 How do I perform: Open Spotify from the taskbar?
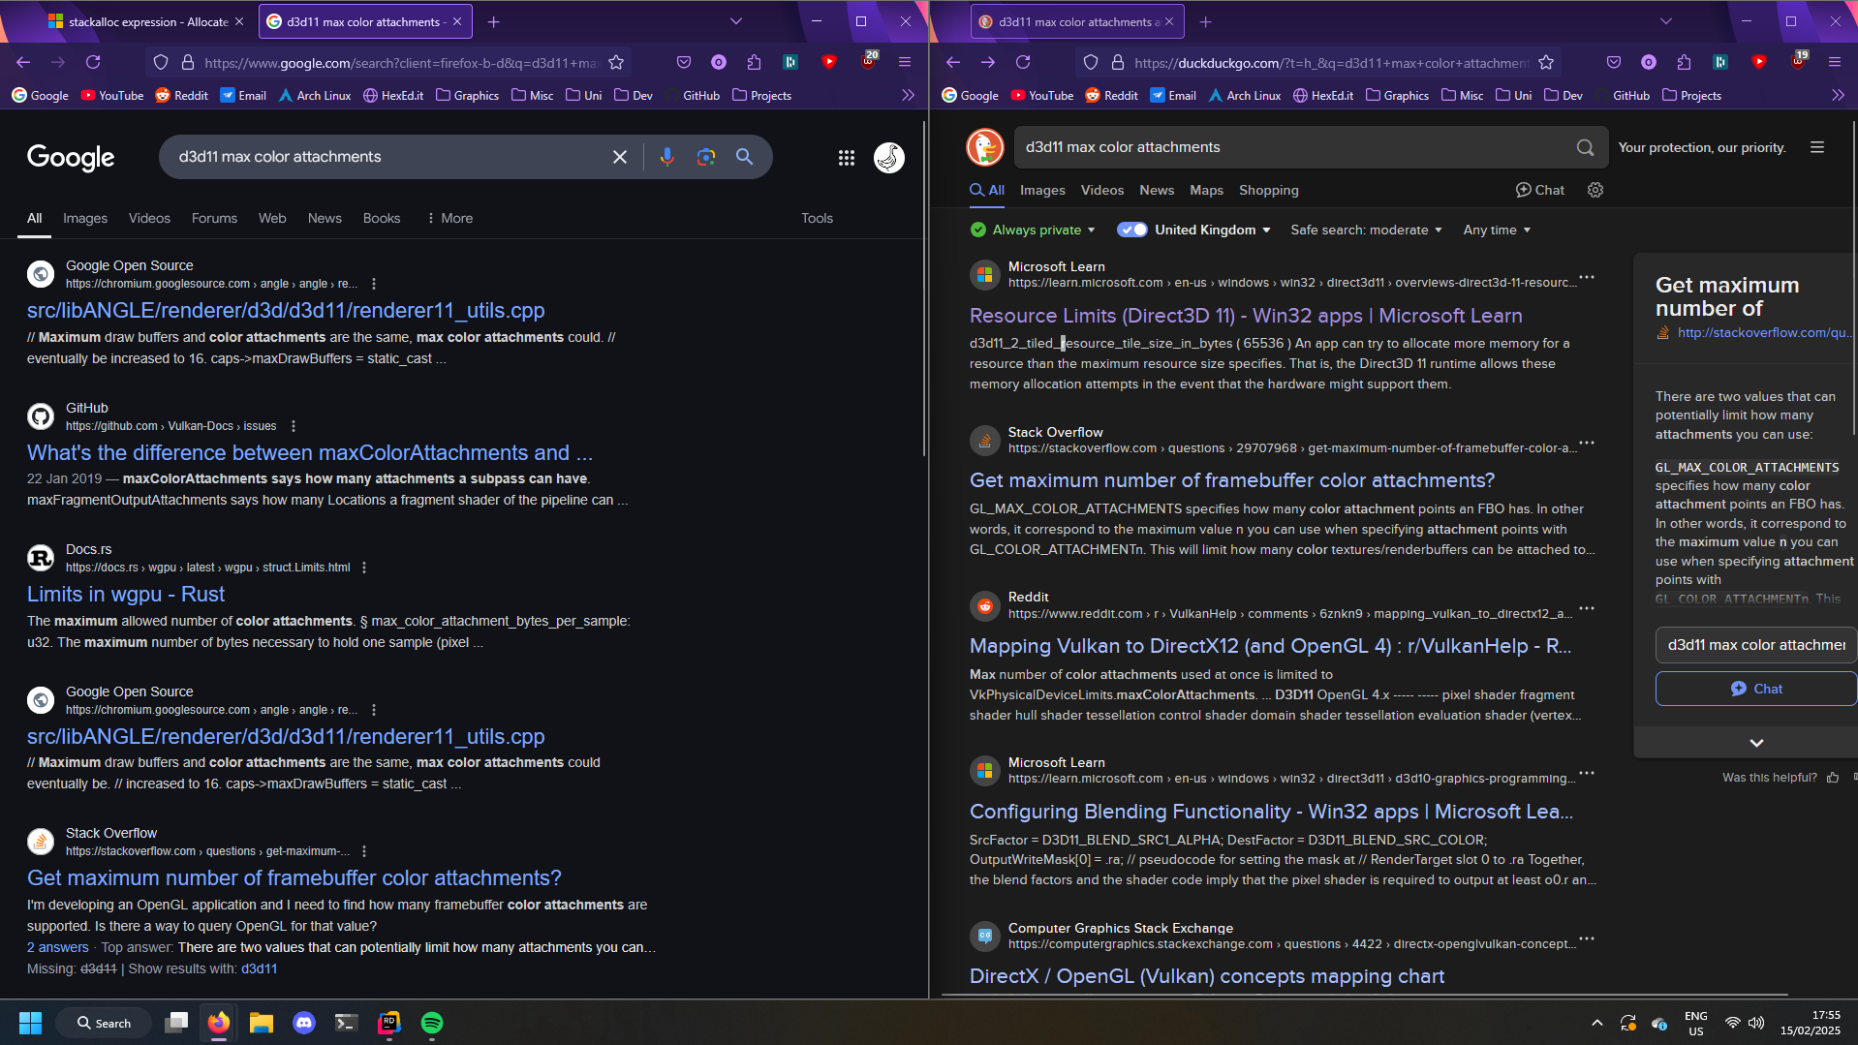431,1023
